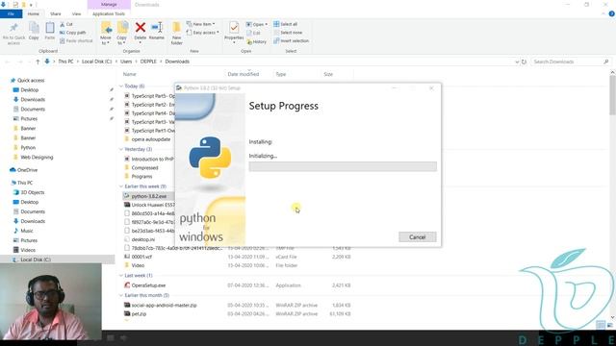Switch to the Share ribbon tab
The image size is (616, 346).
point(56,14)
